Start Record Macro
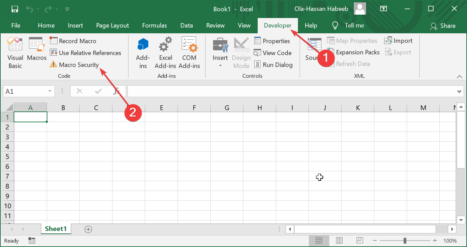Image resolution: width=467 pixels, height=247 pixels. tap(73, 41)
